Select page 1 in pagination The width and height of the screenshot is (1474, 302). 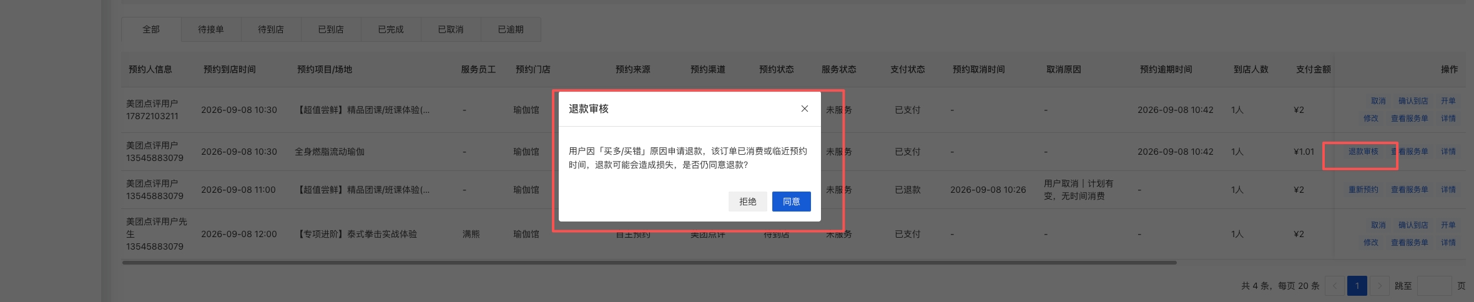pyautogui.click(x=1357, y=286)
